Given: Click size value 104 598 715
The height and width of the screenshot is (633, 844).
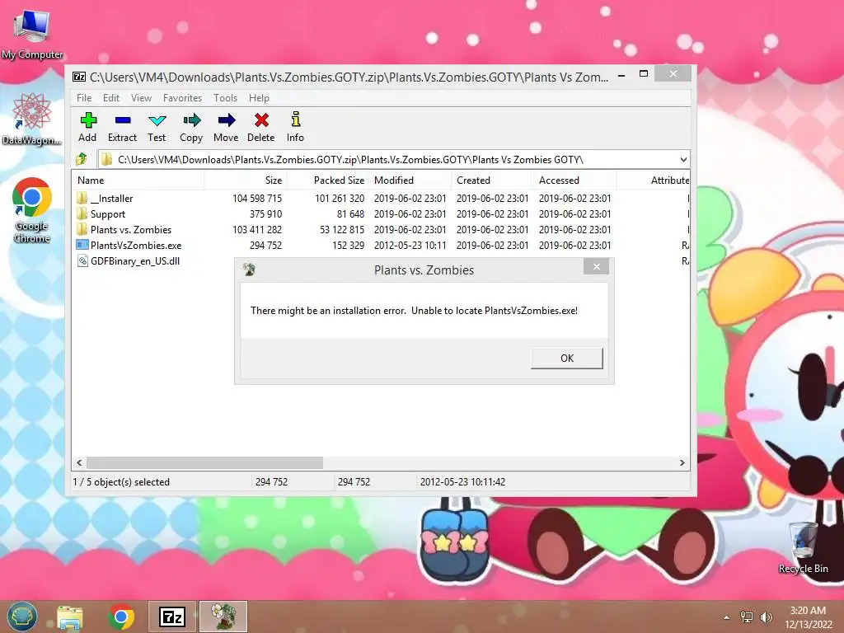Looking at the screenshot, I should [257, 199].
